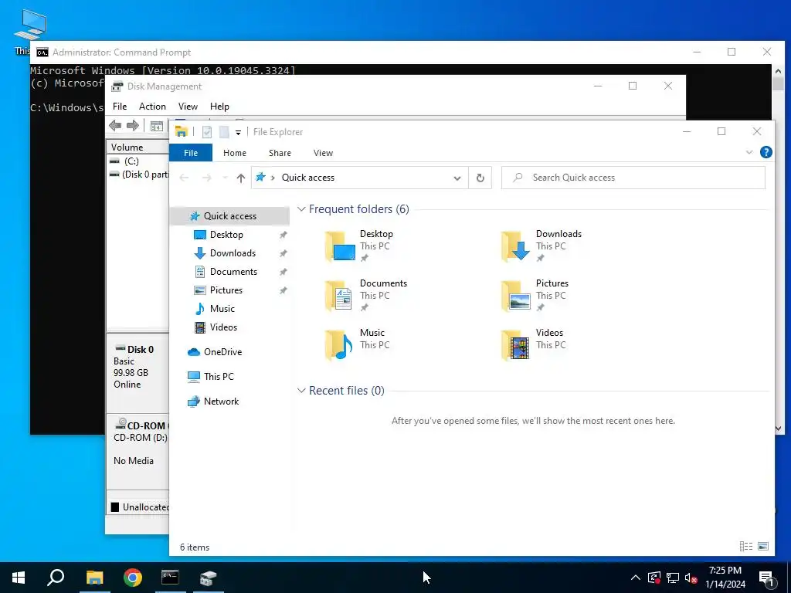Click the Forward arrow in Disk Management toolbar
Viewport: 791px width, 593px height.
pos(133,126)
